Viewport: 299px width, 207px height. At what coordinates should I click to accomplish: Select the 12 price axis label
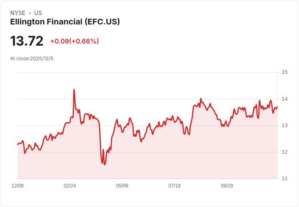click(x=284, y=152)
